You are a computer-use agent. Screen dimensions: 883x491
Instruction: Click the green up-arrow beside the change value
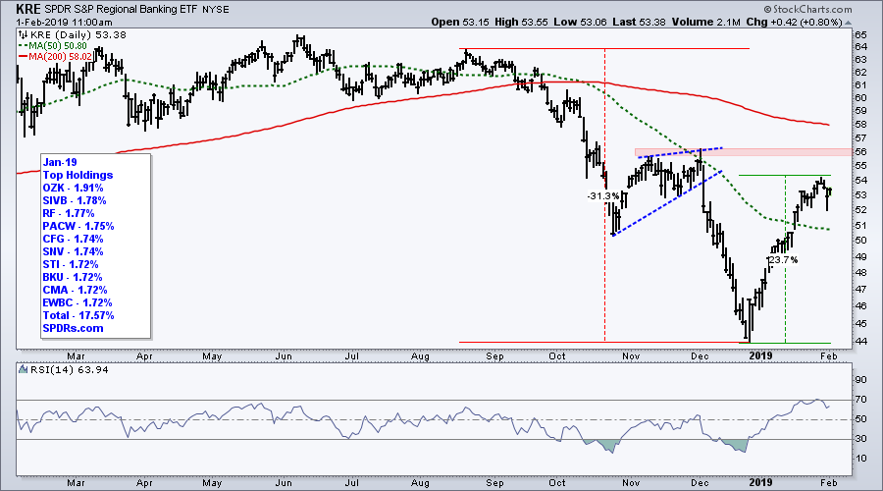click(848, 23)
